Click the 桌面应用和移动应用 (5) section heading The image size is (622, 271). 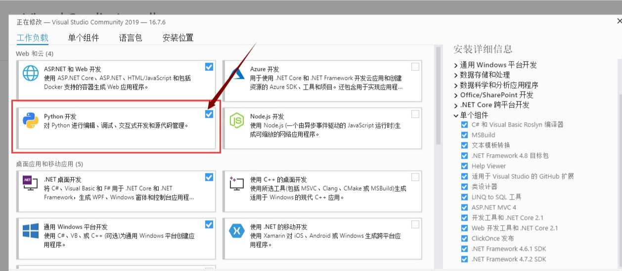click(x=49, y=164)
